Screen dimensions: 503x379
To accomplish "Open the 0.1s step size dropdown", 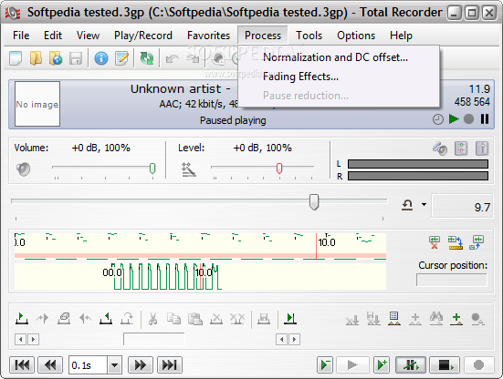I will tap(114, 365).
